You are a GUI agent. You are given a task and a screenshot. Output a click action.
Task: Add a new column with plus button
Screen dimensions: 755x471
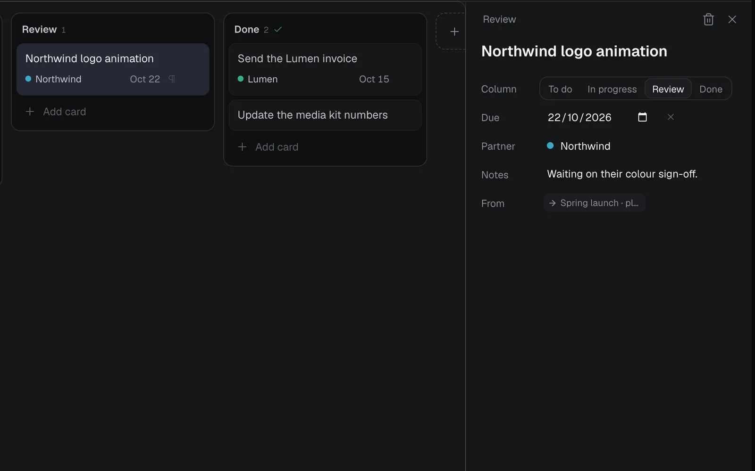point(454,32)
